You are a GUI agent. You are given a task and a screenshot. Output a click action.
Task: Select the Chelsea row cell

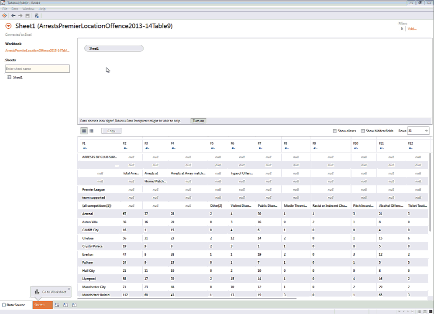click(88, 238)
